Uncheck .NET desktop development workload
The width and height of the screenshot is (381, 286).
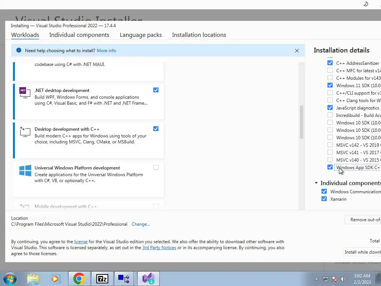click(x=156, y=90)
